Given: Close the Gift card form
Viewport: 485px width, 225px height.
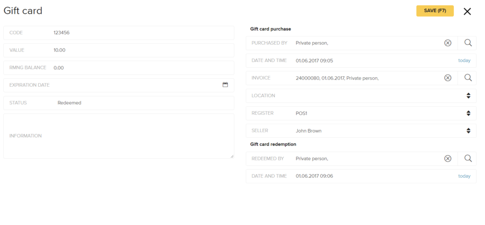Looking at the screenshot, I should tap(467, 11).
